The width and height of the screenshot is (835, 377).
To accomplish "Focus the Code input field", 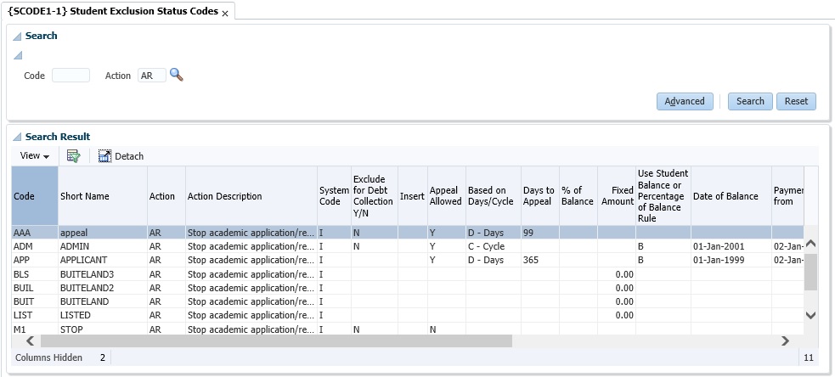I will 71,76.
